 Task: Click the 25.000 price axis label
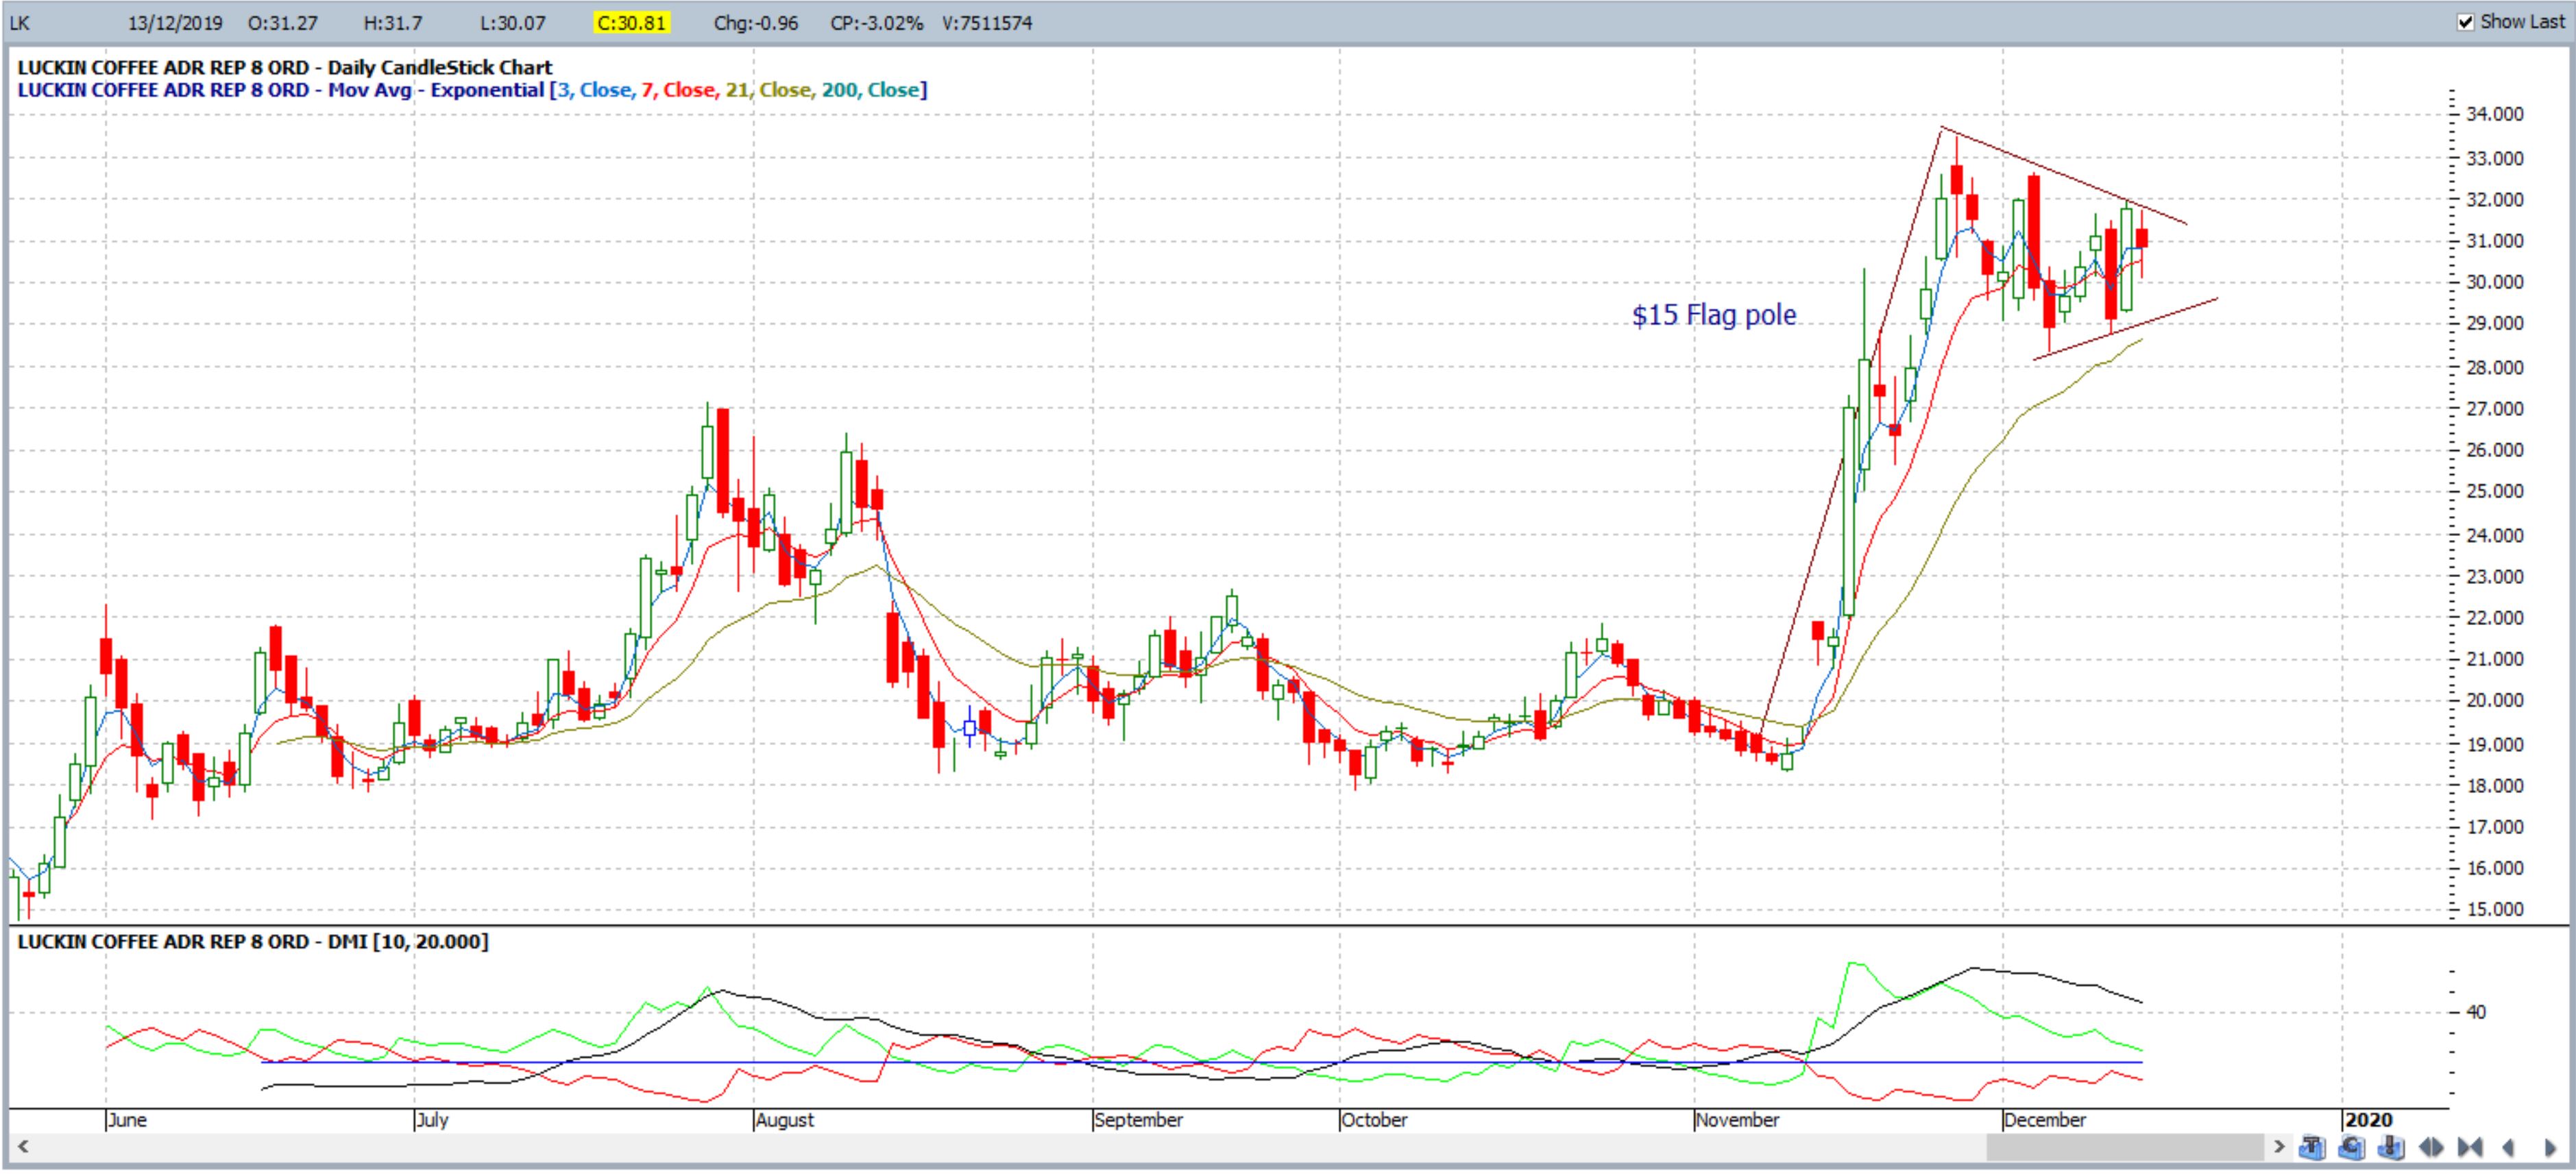(x=2494, y=491)
